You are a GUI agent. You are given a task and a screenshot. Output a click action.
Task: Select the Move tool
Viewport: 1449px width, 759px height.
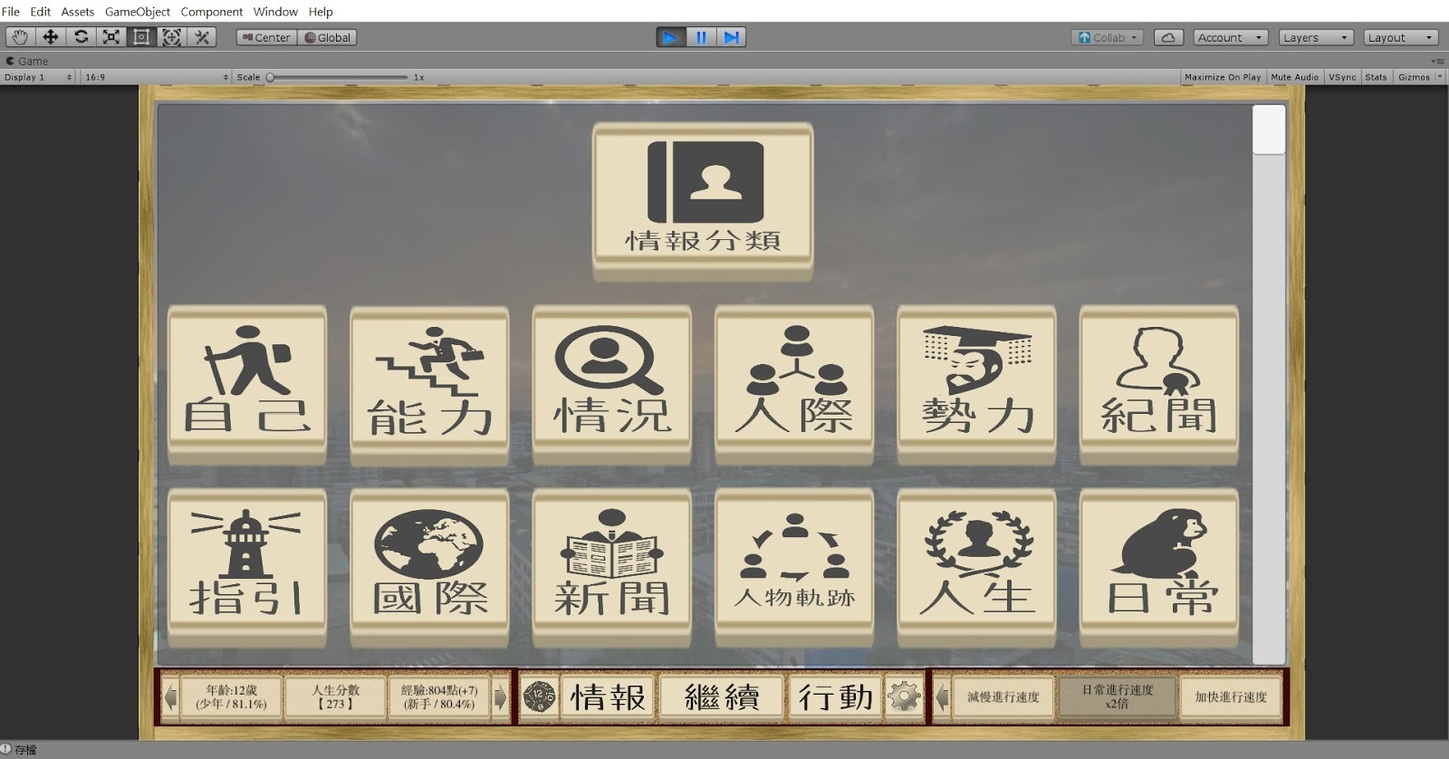click(x=51, y=37)
